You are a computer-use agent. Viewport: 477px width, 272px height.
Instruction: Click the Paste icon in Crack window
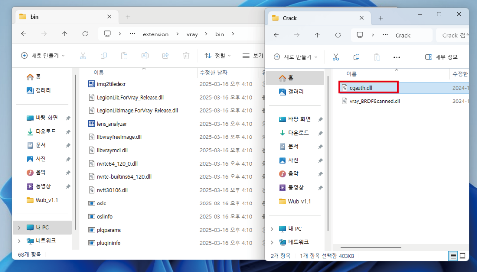click(x=377, y=57)
